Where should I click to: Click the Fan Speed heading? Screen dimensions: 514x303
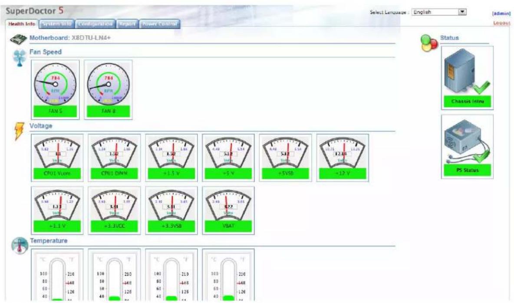45,52
